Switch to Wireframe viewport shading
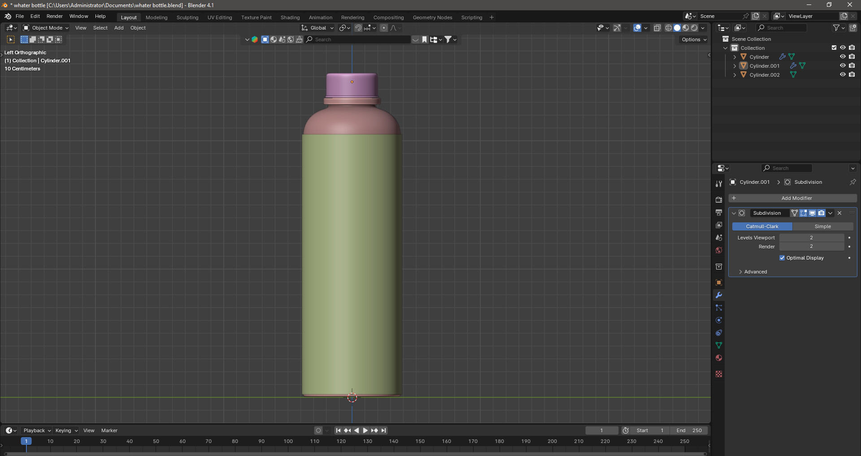This screenshot has width=861, height=456. point(668,28)
